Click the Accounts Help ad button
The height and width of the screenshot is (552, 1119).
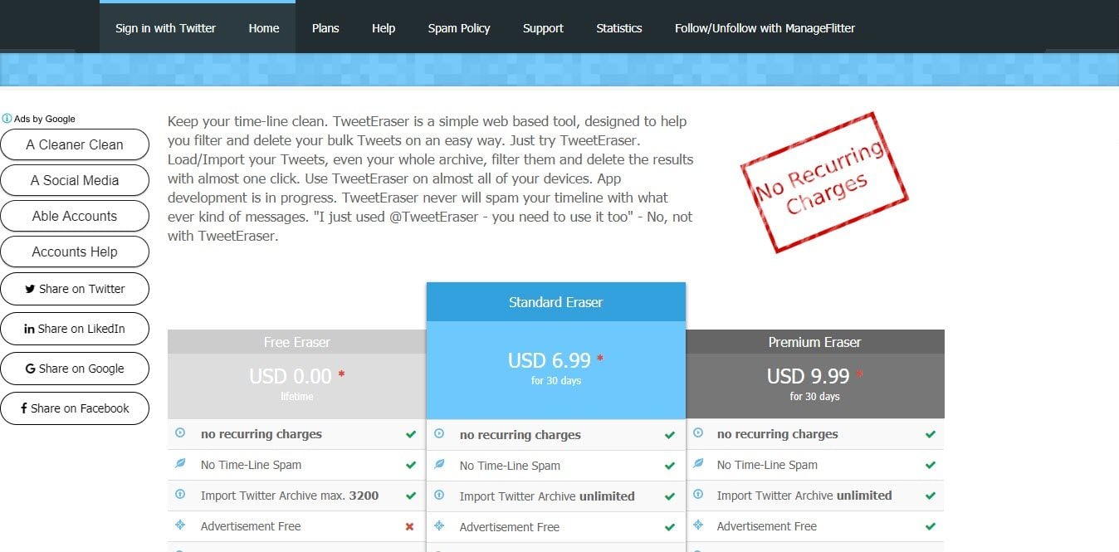coord(75,252)
